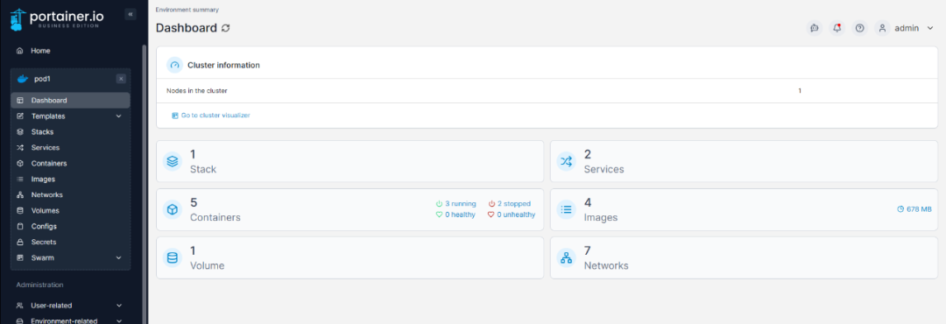Open Networks menu item
Image resolution: width=946 pixels, height=324 pixels.
pos(70,195)
